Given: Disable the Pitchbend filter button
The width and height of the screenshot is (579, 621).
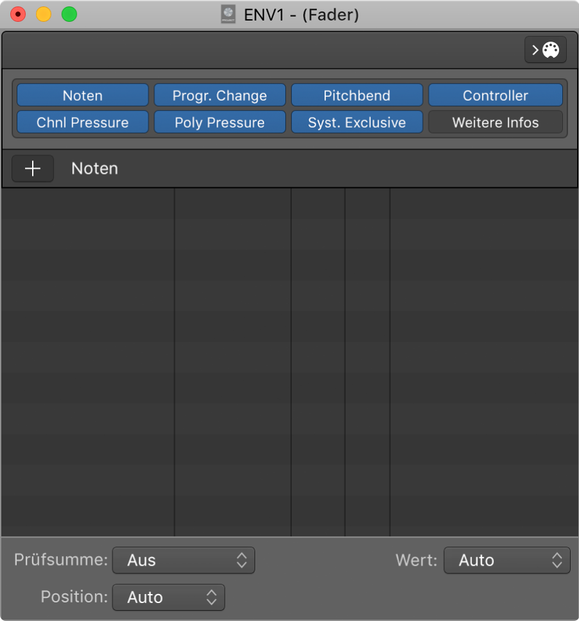Looking at the screenshot, I should pos(357,96).
